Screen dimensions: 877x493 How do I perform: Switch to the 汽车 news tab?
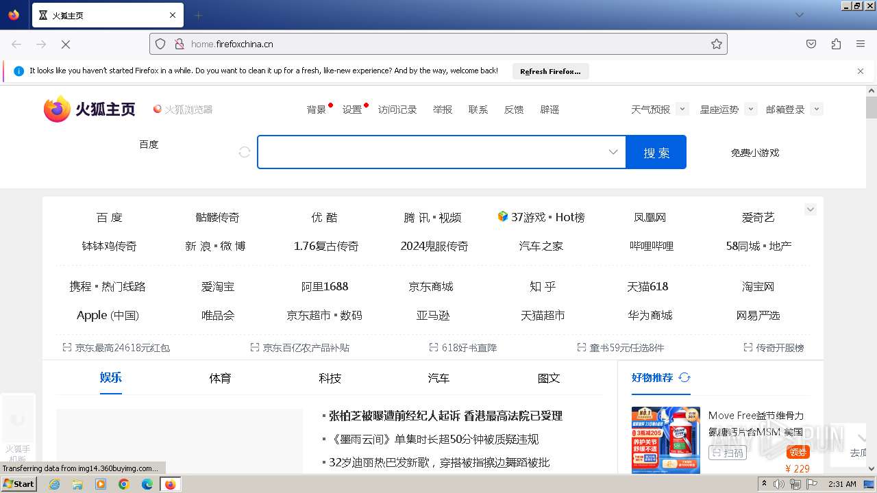coord(438,378)
